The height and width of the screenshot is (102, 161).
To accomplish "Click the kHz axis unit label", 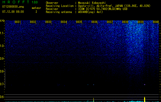I will [x=2, y=21].
